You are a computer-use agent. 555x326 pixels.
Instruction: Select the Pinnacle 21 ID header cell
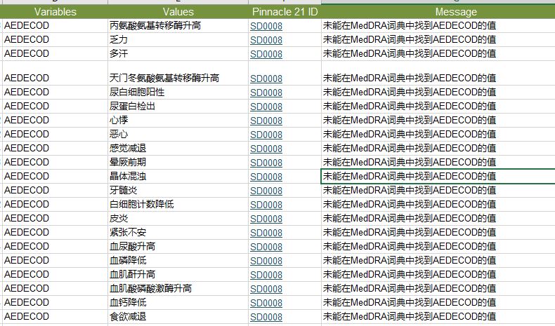click(285, 12)
